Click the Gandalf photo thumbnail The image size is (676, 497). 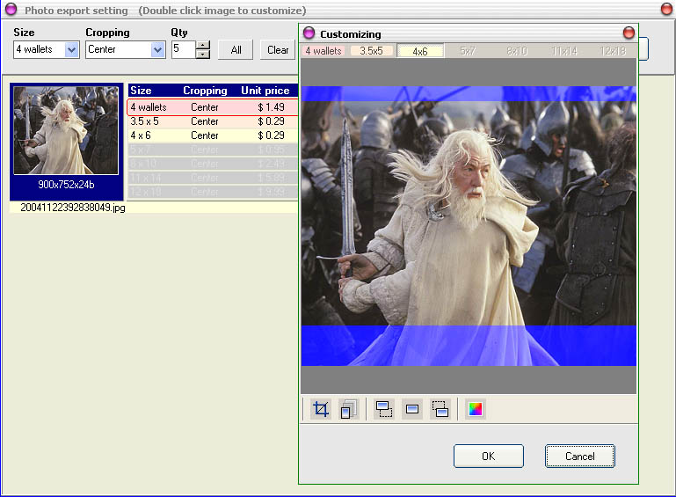click(66, 130)
